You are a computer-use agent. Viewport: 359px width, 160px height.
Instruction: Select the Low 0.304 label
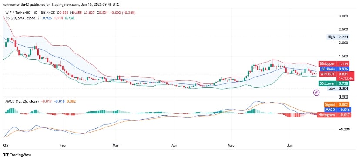point(338,89)
